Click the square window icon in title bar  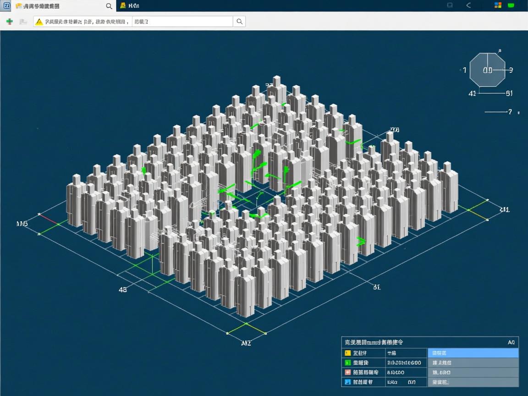pyautogui.click(x=450, y=5)
